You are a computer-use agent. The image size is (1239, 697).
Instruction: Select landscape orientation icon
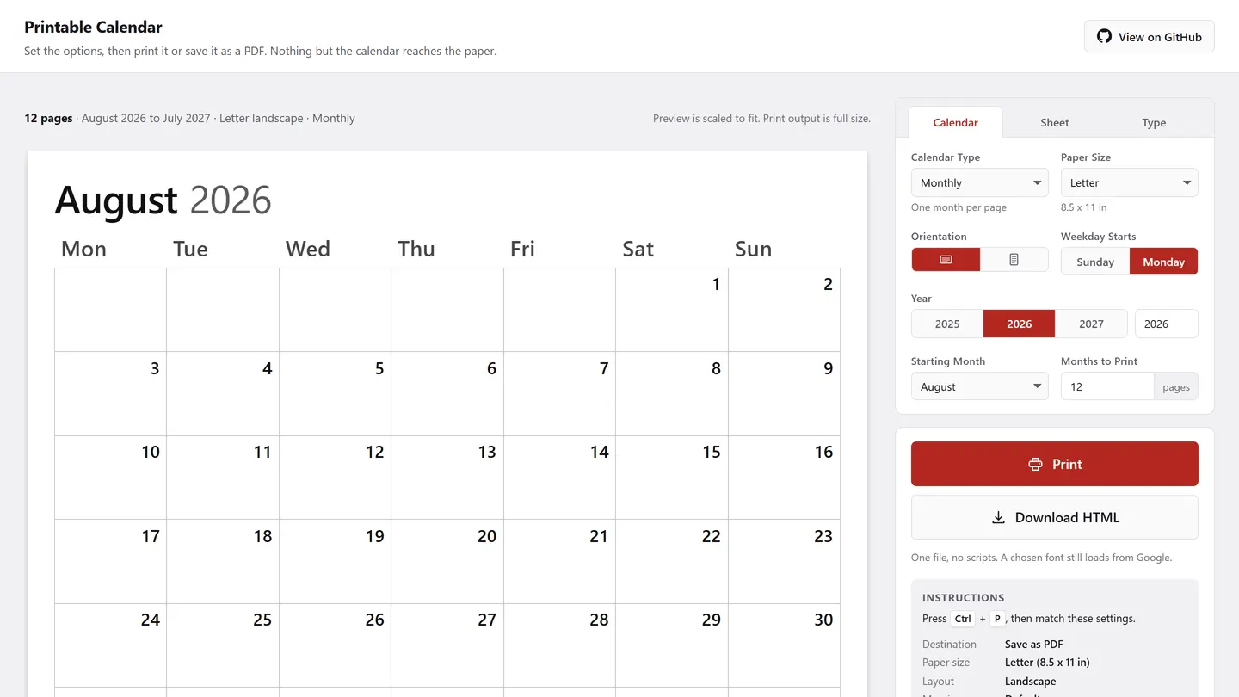point(946,259)
